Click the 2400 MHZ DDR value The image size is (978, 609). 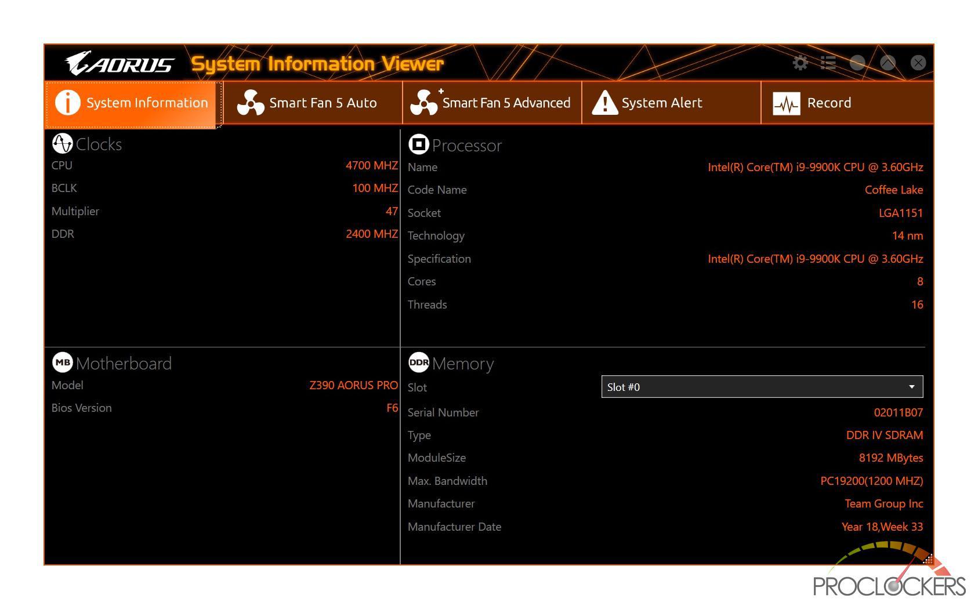pos(371,234)
